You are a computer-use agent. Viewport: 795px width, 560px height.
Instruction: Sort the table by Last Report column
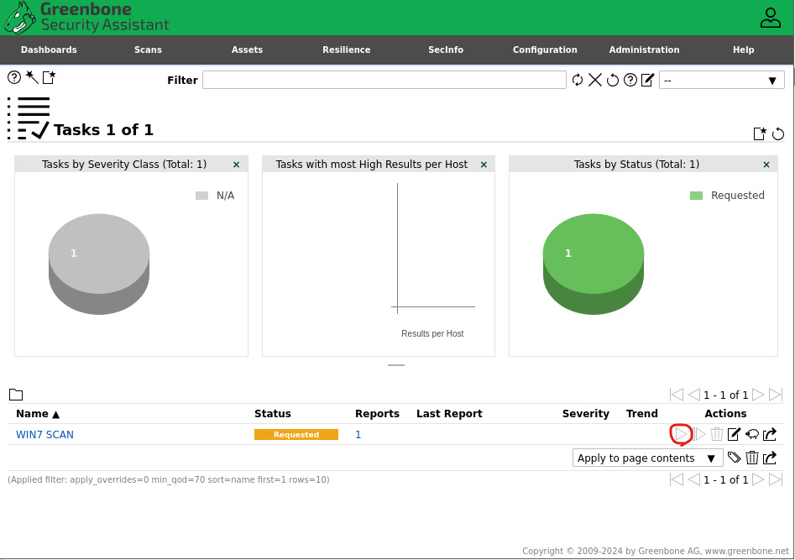[x=449, y=413]
